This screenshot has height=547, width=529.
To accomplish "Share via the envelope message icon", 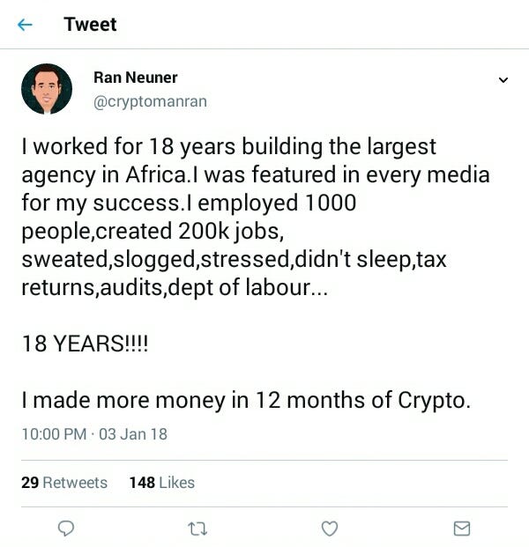I will 462,529.
